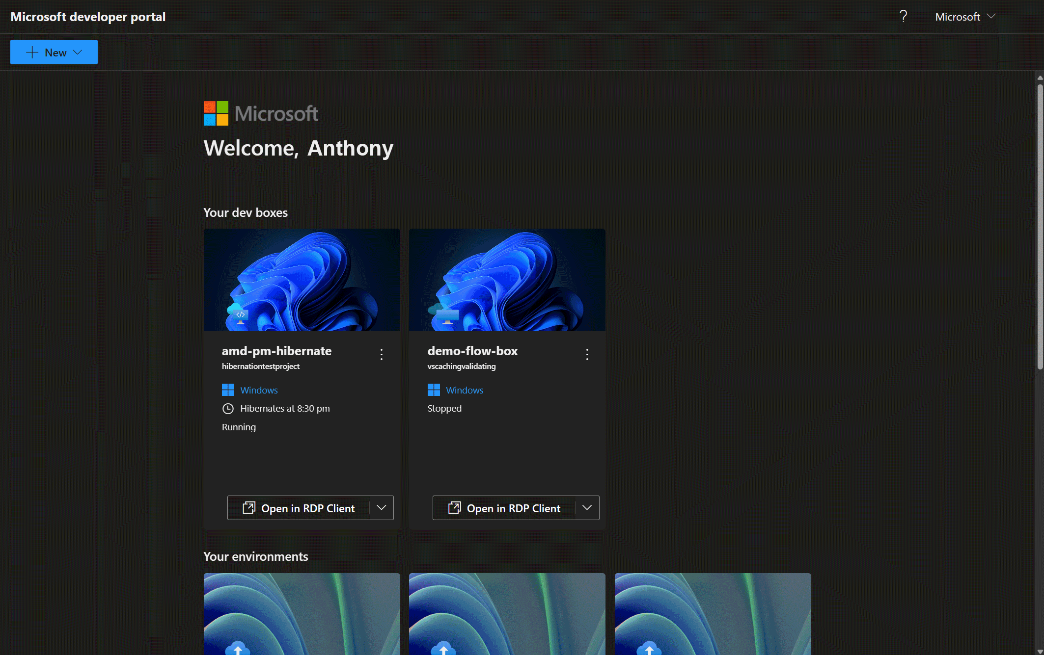
Task: Click the cloud upload icon on first environment card
Action: pos(238,648)
